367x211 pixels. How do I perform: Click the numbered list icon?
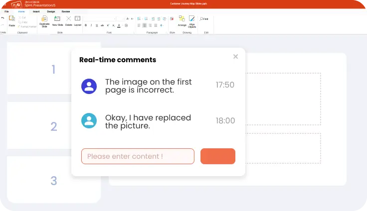point(146,19)
